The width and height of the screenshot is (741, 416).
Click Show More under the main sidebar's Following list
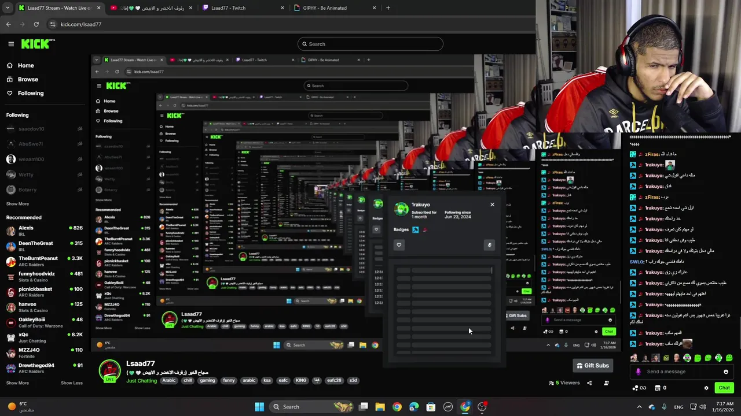(17, 204)
